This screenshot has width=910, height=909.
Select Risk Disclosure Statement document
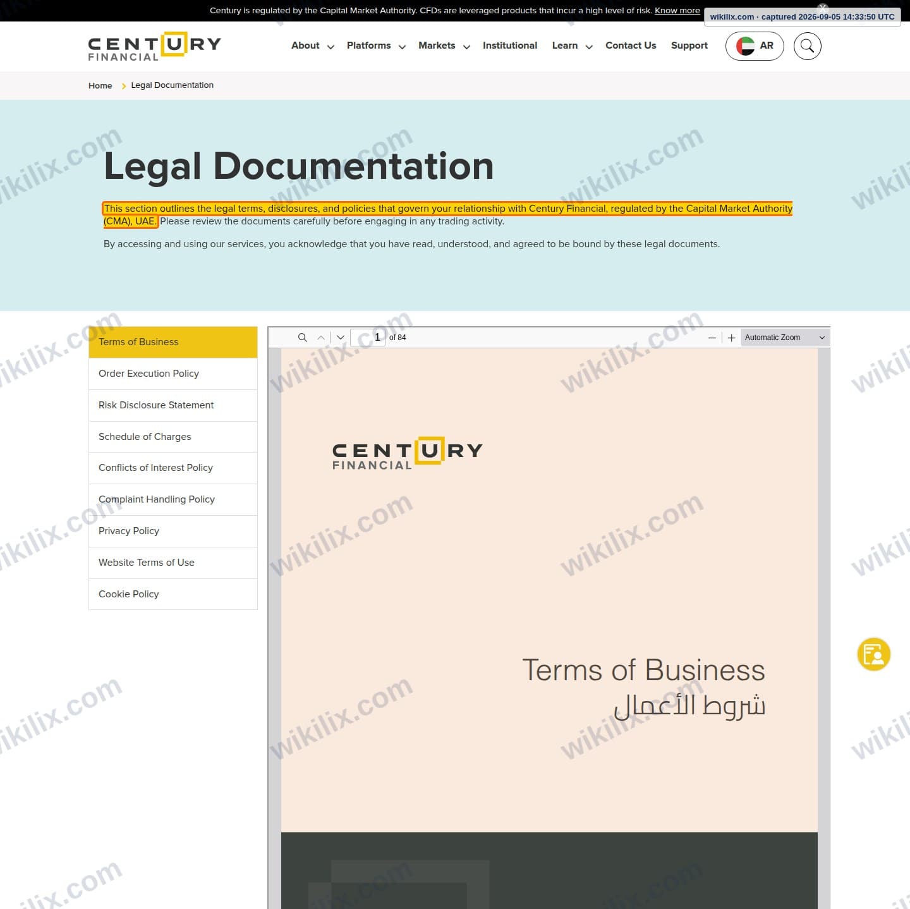(173, 405)
